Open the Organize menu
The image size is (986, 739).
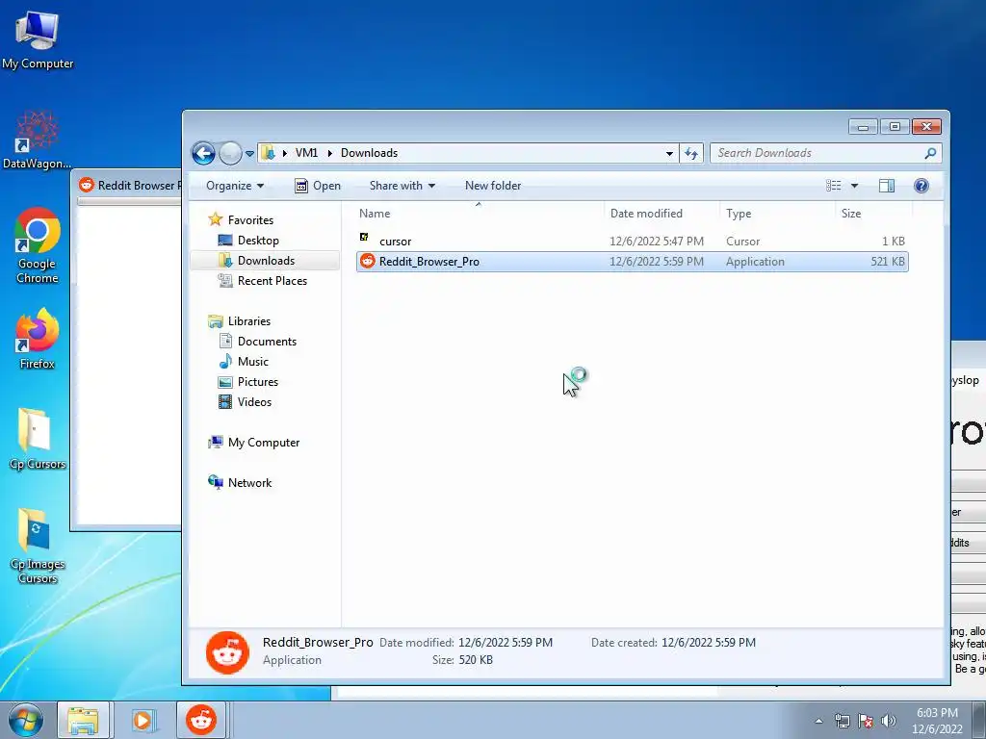click(x=235, y=186)
